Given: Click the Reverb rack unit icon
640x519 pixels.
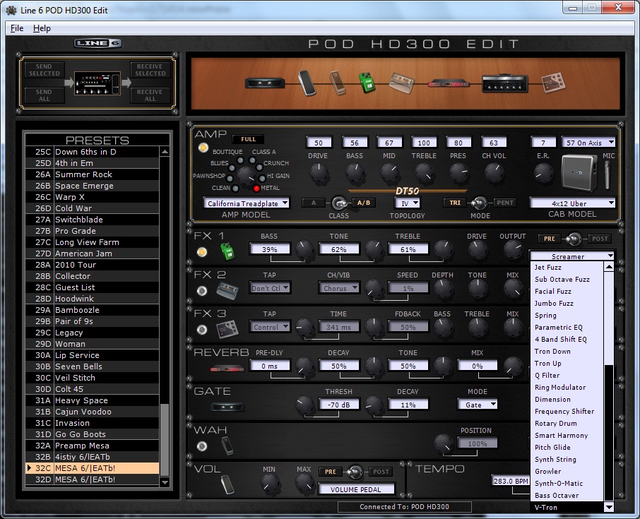Looking at the screenshot, I should [227, 369].
